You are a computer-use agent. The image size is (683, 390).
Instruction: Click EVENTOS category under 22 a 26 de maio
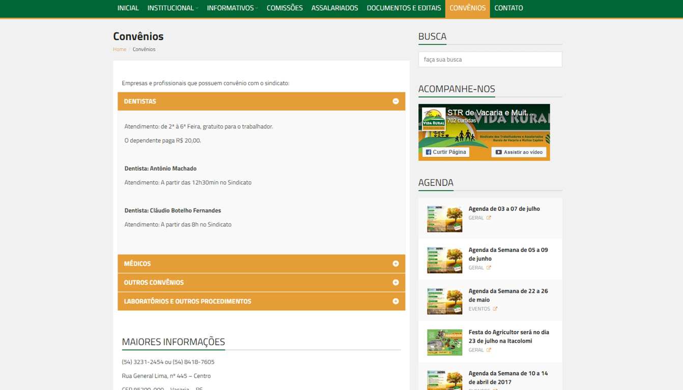[479, 309]
